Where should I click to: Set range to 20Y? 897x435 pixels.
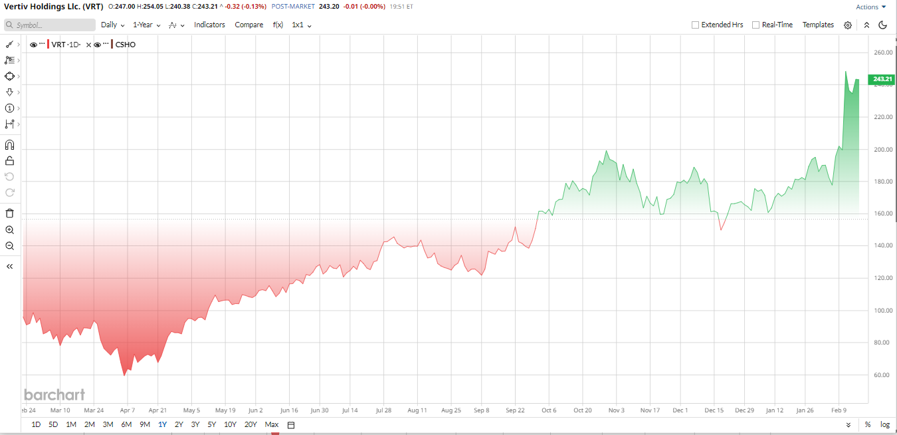click(250, 424)
